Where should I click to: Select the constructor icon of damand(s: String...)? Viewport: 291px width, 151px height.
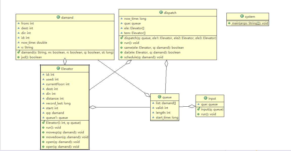click(x=18, y=52)
